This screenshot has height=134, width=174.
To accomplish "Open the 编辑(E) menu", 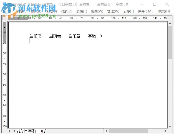I will [x=22, y=11].
